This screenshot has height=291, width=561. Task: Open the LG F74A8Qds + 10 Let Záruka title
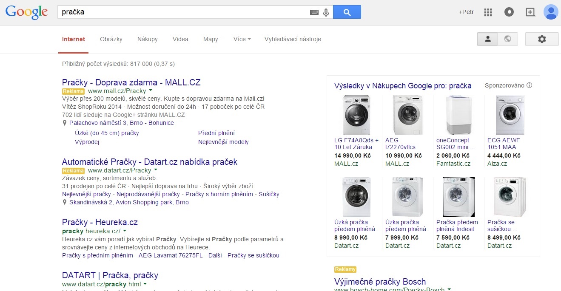tap(356, 144)
